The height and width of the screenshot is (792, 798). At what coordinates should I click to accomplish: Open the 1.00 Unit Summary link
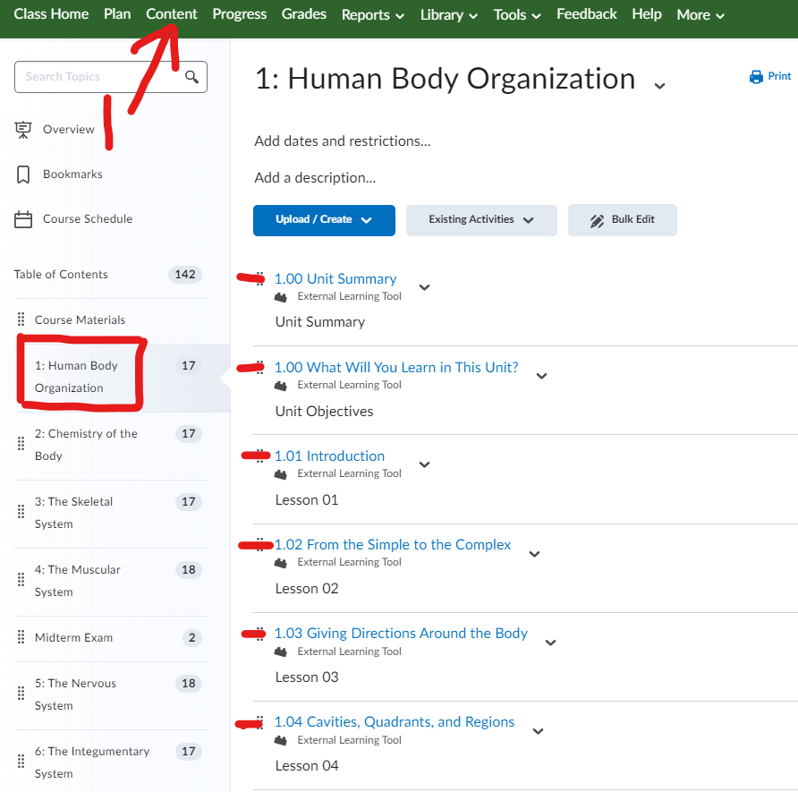[335, 279]
